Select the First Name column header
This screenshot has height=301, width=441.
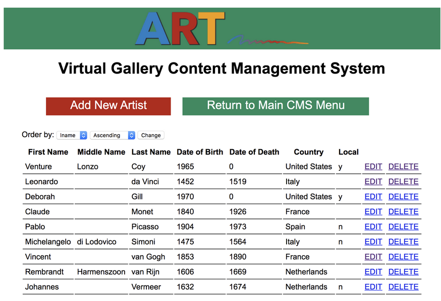pyautogui.click(x=48, y=152)
